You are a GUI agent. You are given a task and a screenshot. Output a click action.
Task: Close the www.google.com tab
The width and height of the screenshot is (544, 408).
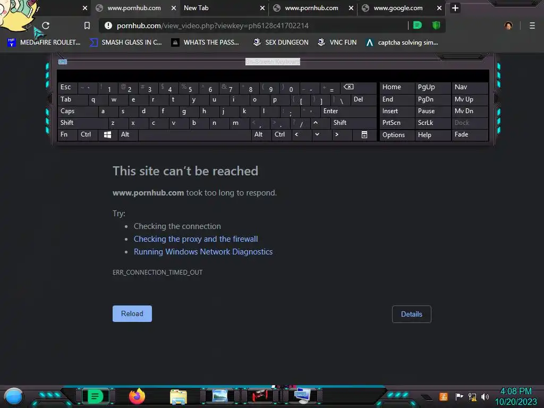[439, 8]
